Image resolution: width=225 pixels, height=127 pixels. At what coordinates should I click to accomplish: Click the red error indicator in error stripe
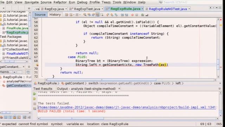(x=221, y=20)
